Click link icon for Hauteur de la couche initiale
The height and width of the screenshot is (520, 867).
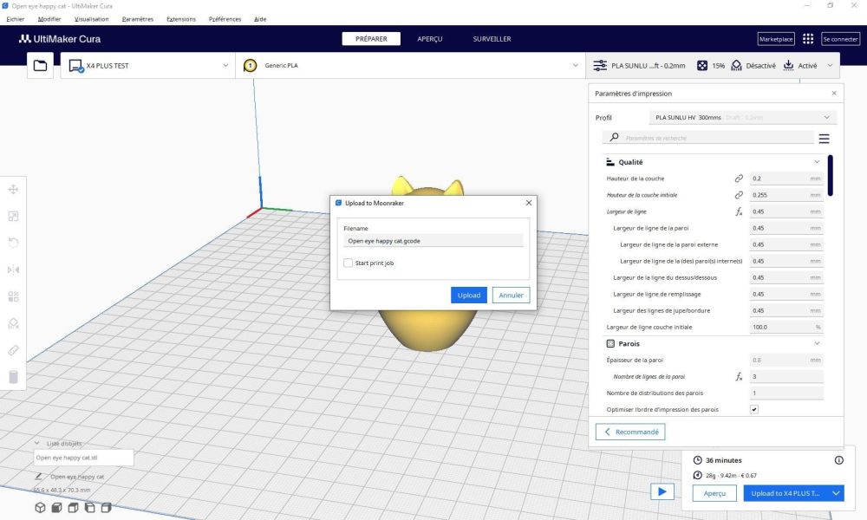(x=739, y=195)
